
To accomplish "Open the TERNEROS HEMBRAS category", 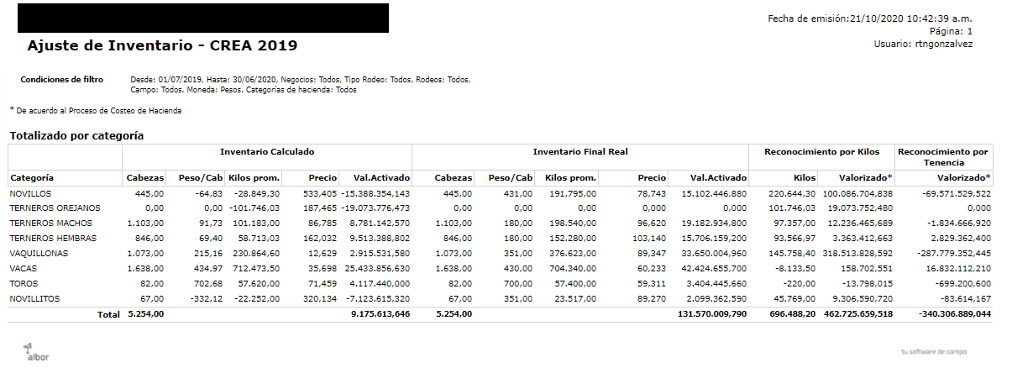I will point(52,239).
